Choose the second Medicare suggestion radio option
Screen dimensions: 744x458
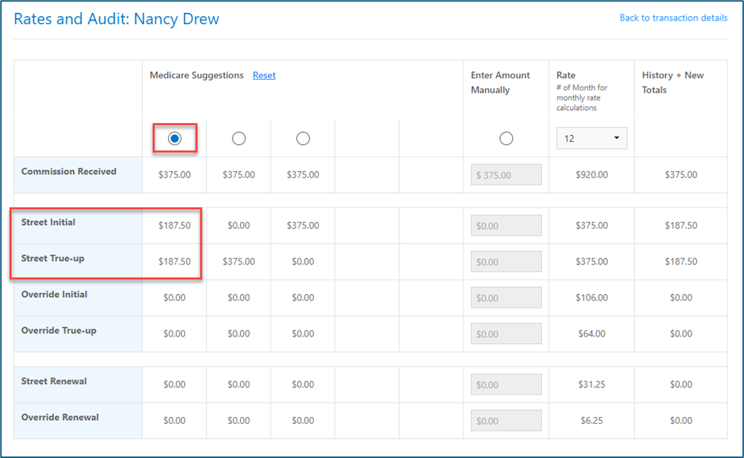239,138
